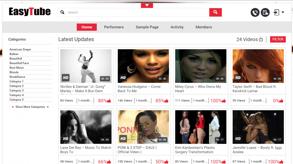Screen dimensions: 293x164
Task: Click HD badge on Vanessa Hudgens thumbnail
Action: (123, 77)
